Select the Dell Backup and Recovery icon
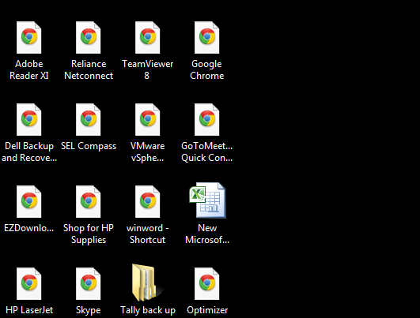 click(29, 119)
